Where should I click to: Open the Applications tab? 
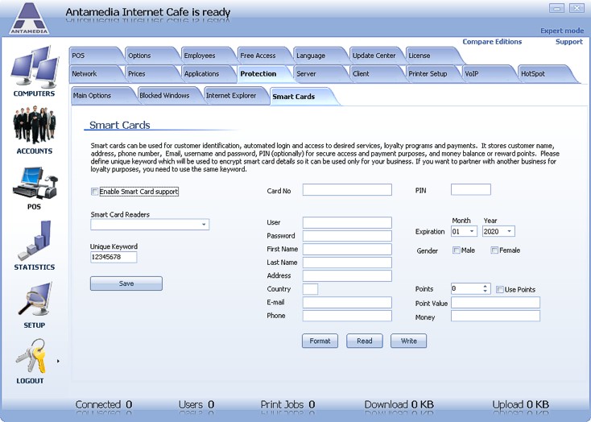(208, 74)
